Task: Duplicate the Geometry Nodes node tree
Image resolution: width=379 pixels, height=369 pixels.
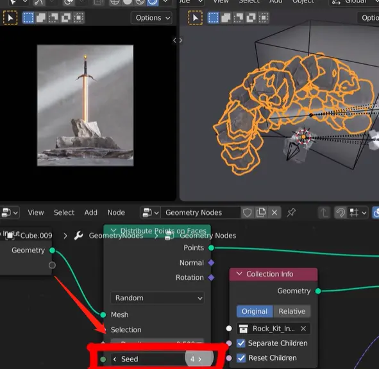Action: point(261,213)
